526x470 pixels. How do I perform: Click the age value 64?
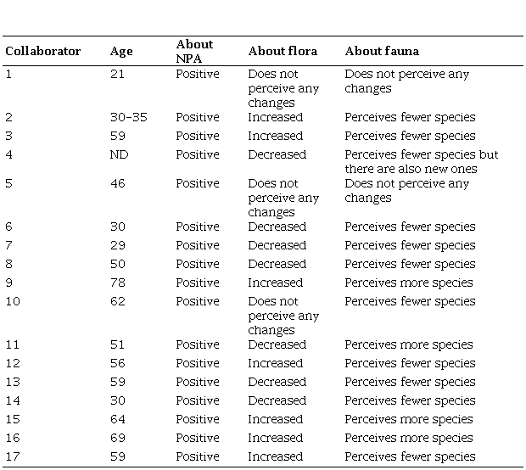tap(118, 419)
